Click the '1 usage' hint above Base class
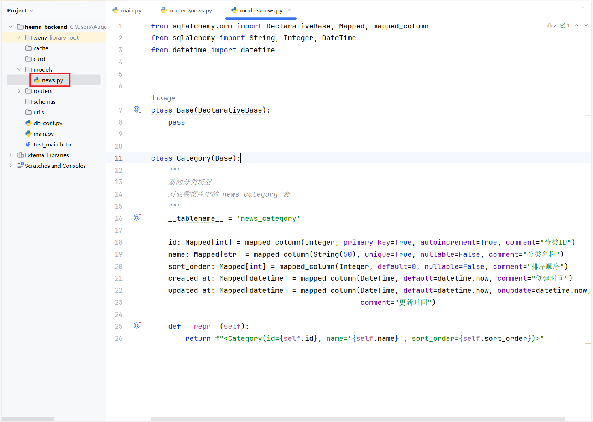Screen dimensions: 593x422 click(163, 98)
